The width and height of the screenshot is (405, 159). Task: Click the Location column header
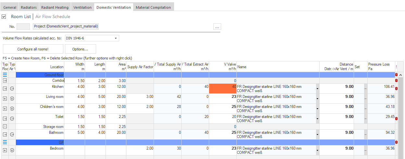[x=40, y=67]
